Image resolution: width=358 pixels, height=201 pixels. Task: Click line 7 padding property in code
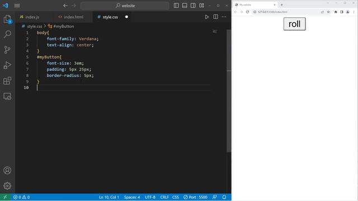pyautogui.click(x=56, y=69)
